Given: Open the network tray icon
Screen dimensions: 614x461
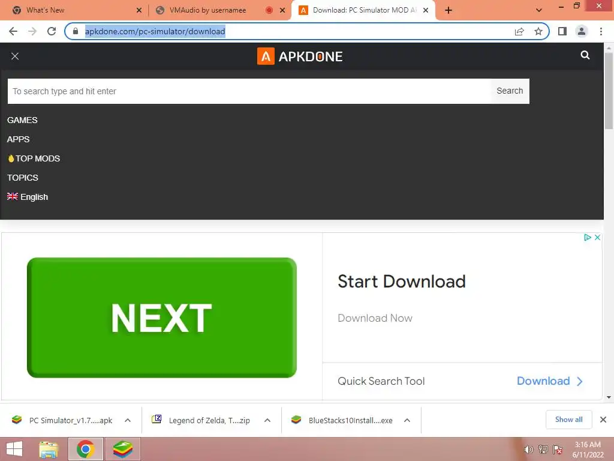Looking at the screenshot, I should point(543,450).
